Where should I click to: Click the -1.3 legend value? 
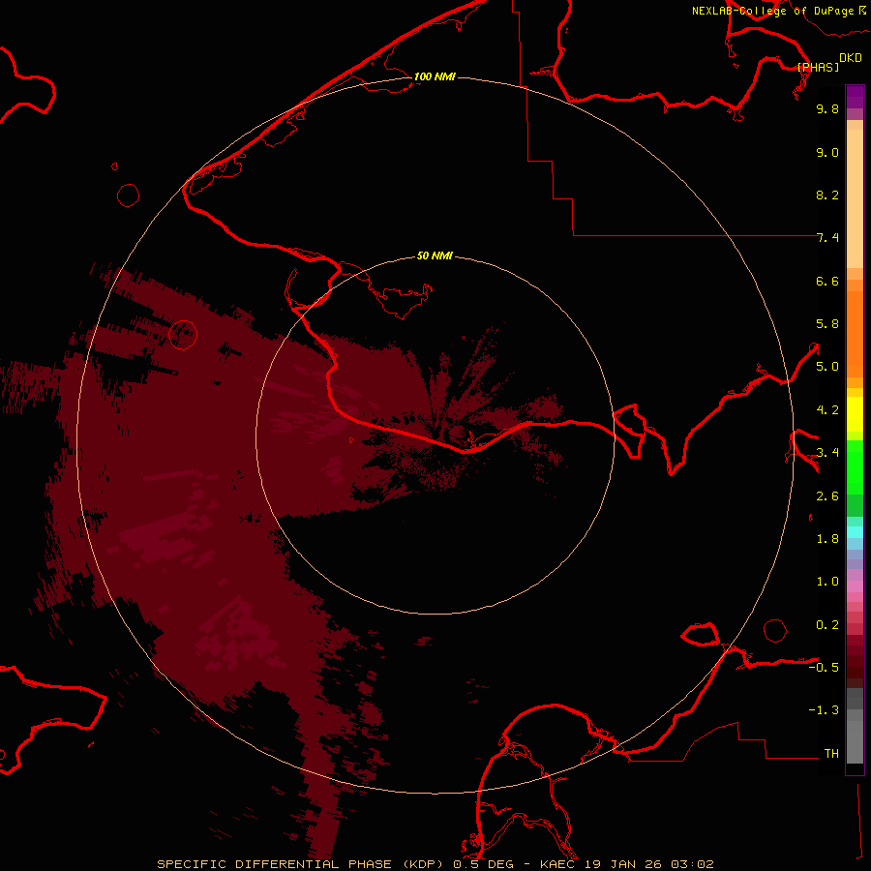point(824,710)
